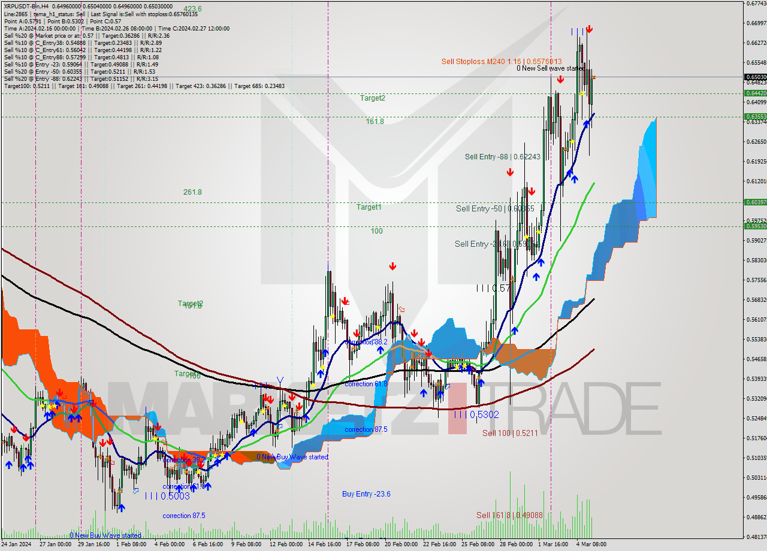Viewport: 767px width, 551px height.
Task: Click the green 0.63553 price level tag
Action: pyautogui.click(x=755, y=116)
